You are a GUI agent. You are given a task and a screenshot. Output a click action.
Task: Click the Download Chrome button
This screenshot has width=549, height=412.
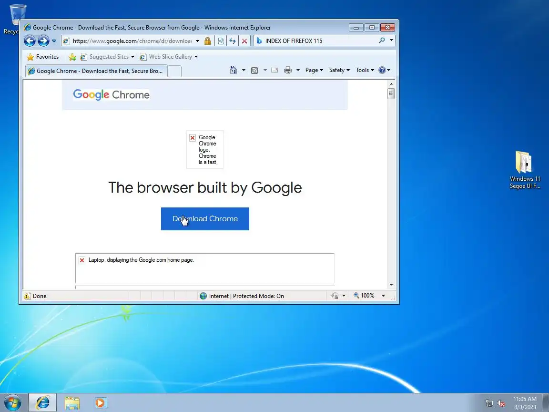[x=205, y=219]
